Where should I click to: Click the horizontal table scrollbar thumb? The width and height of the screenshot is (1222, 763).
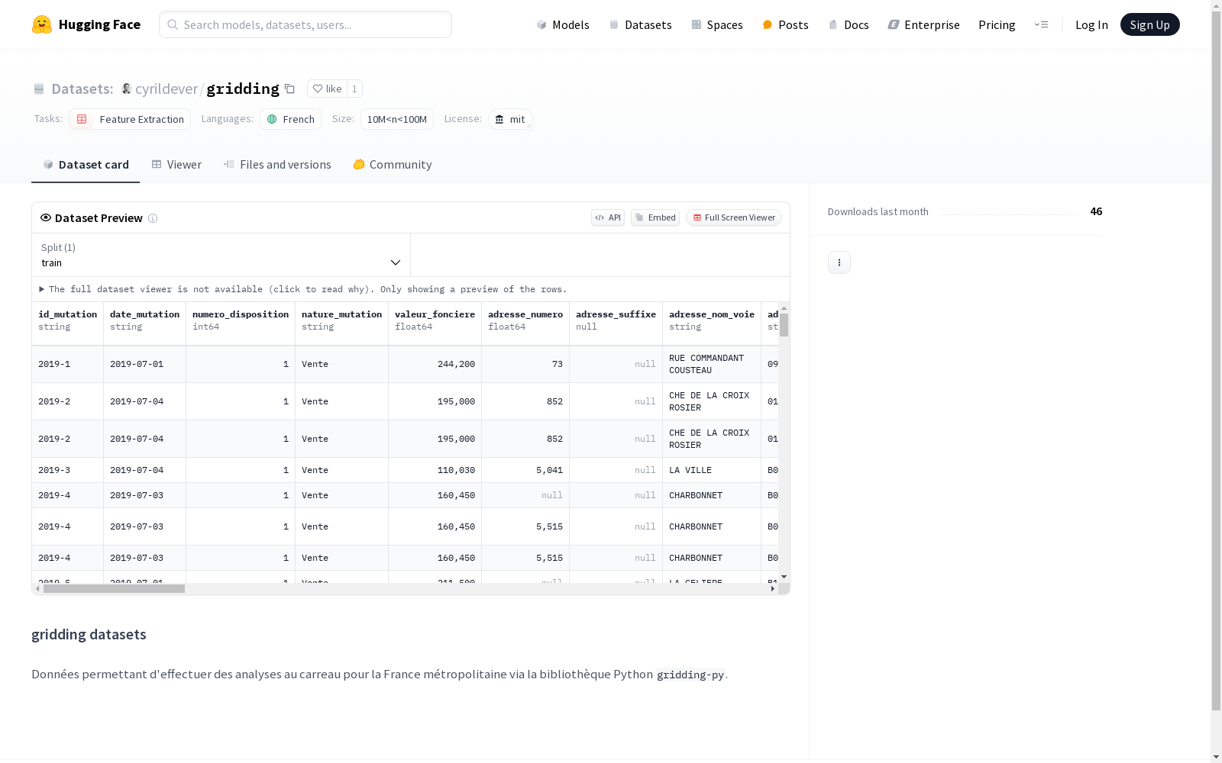114,589
